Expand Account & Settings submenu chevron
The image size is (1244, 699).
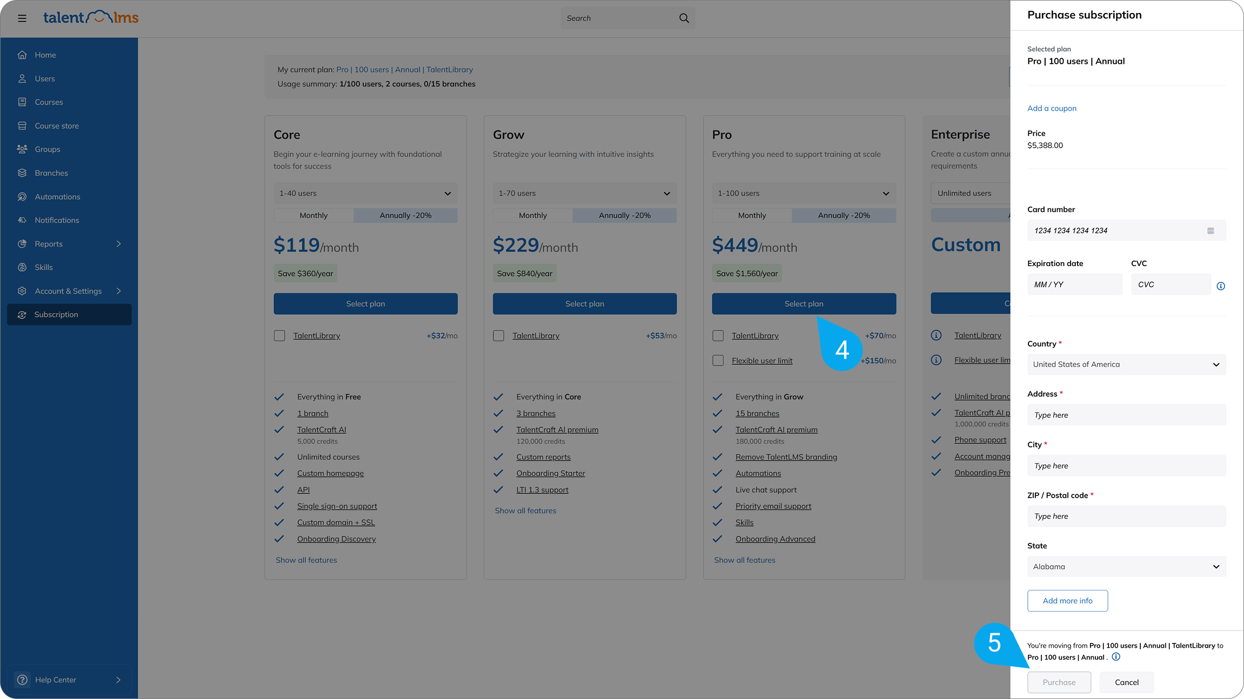119,291
